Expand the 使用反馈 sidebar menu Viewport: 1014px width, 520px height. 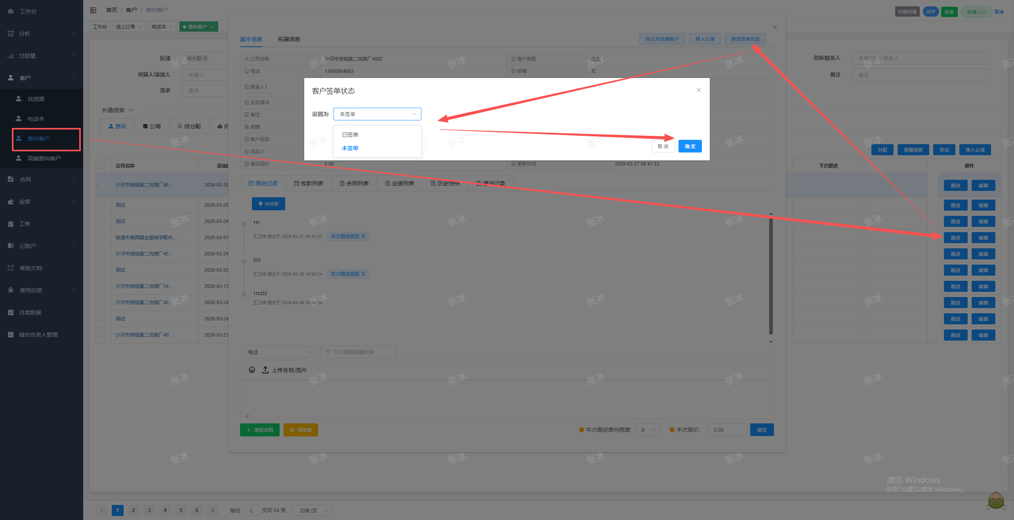click(x=42, y=290)
